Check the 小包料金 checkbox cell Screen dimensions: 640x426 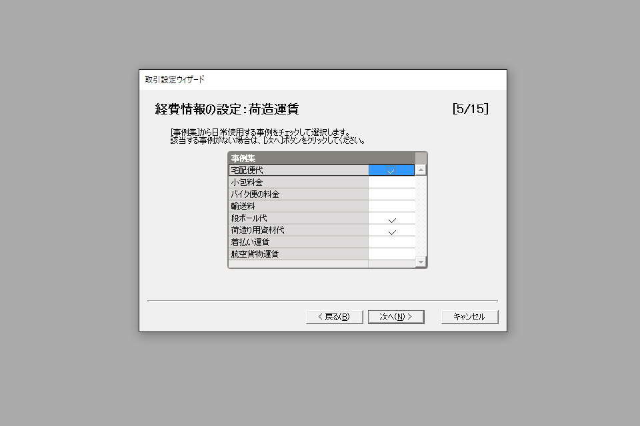[391, 182]
